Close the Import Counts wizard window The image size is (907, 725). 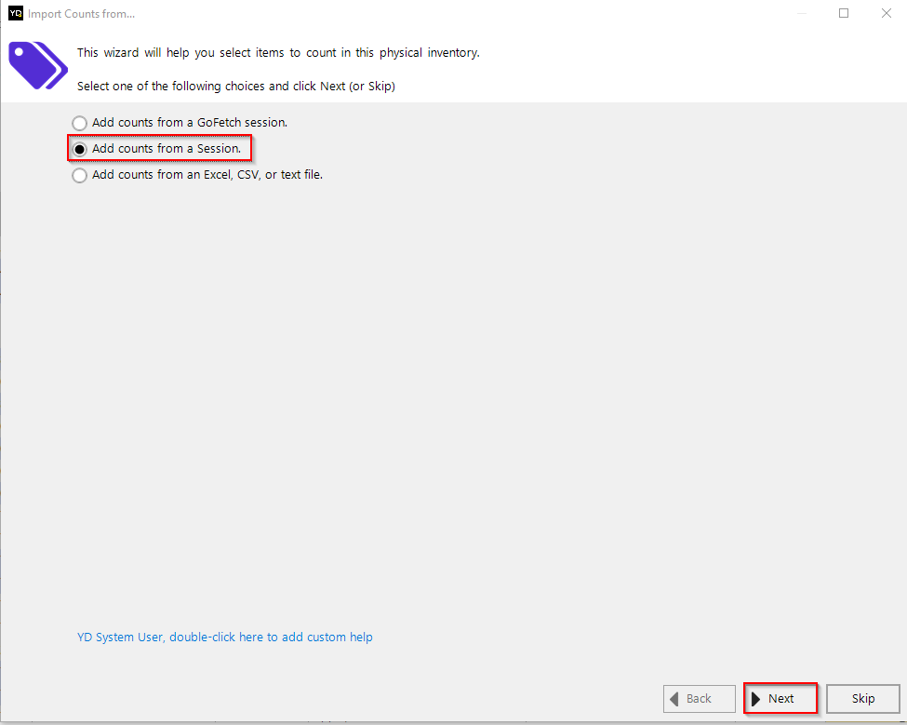coord(885,14)
